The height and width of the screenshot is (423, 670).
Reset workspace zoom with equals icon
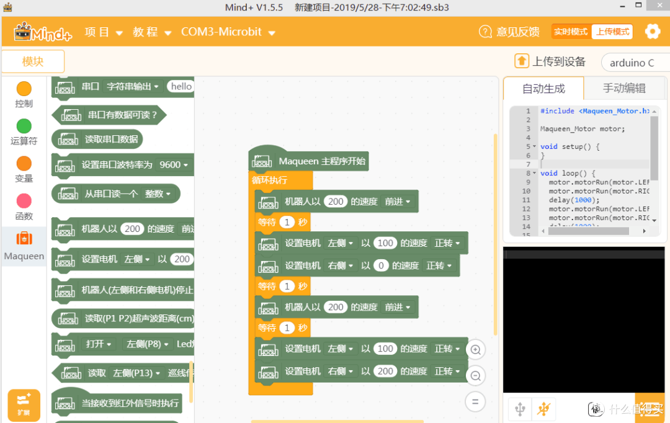475,402
